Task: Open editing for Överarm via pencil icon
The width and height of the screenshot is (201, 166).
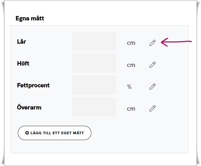Action: pyautogui.click(x=152, y=108)
